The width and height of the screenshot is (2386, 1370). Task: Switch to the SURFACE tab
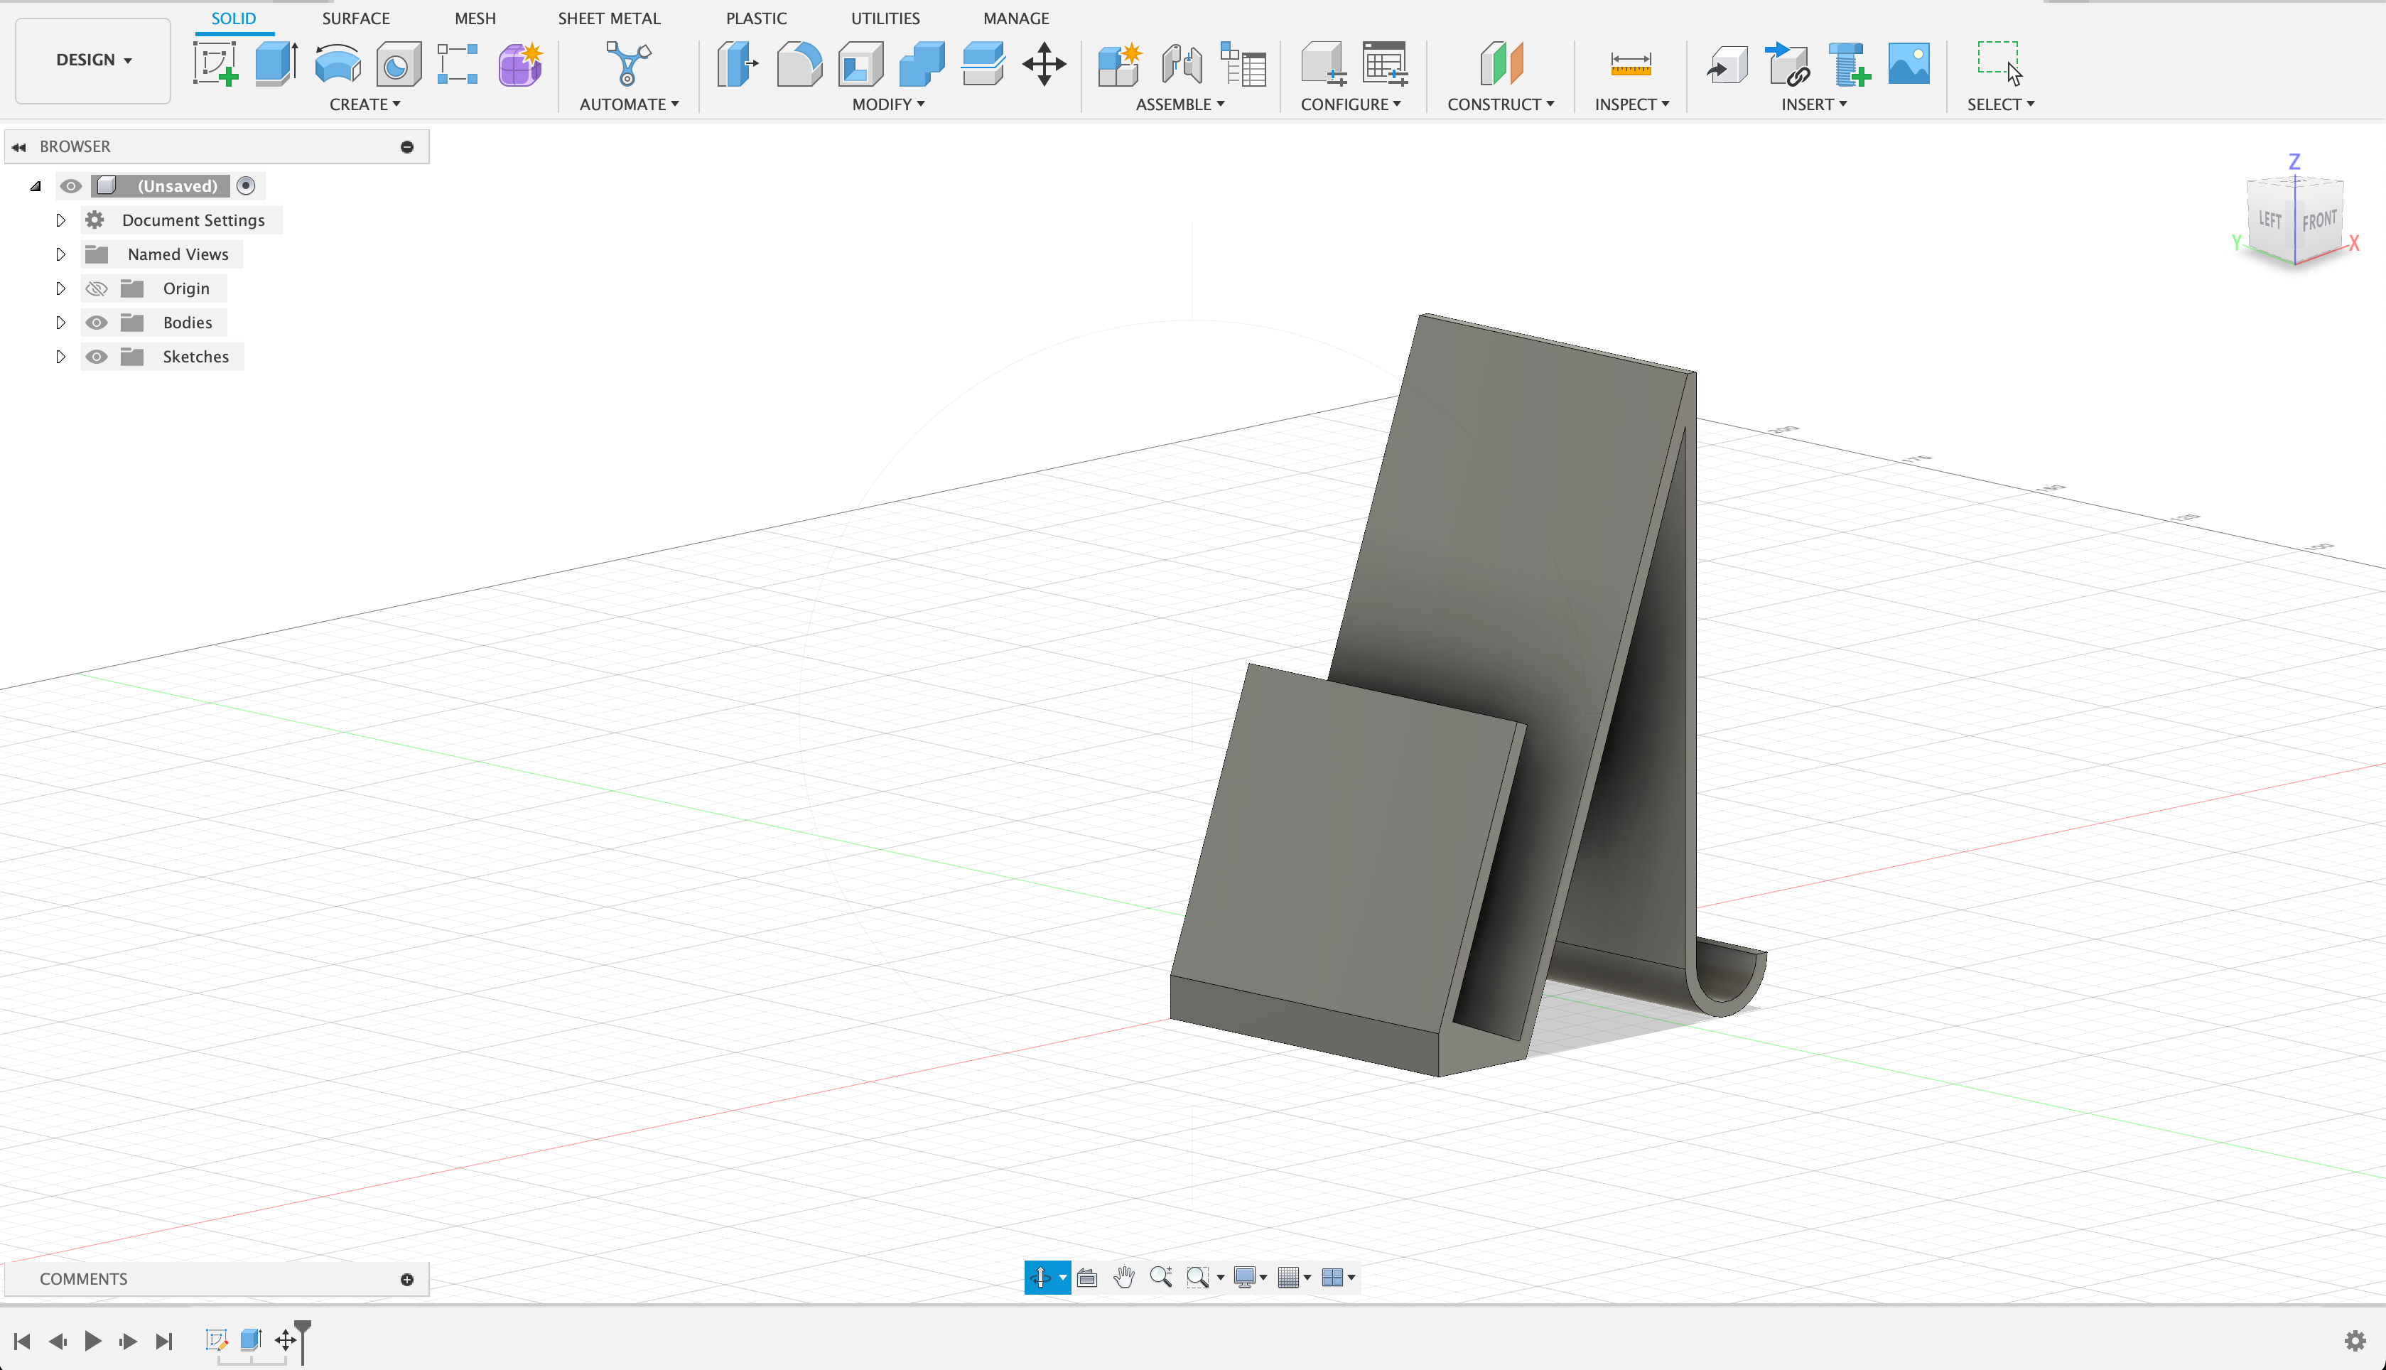356,18
